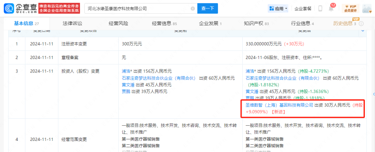Expand the chevron at table header right

click(x=362, y=31)
